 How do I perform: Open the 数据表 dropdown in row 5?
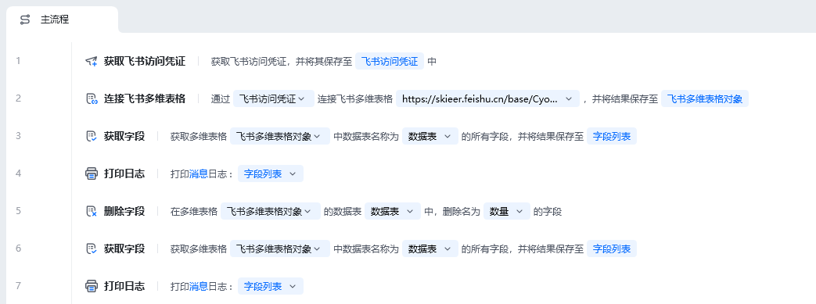(393, 211)
